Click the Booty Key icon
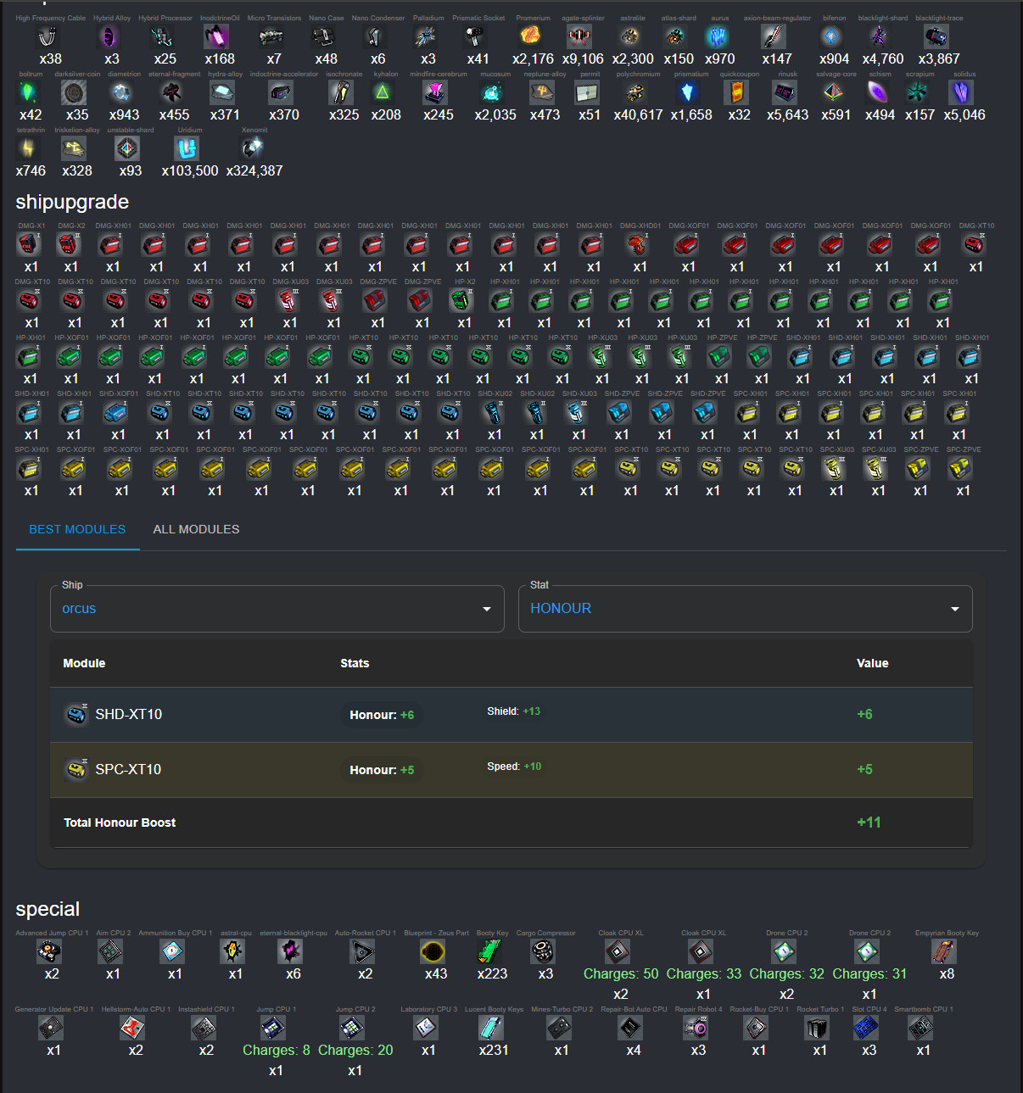1023x1093 pixels. tap(490, 951)
